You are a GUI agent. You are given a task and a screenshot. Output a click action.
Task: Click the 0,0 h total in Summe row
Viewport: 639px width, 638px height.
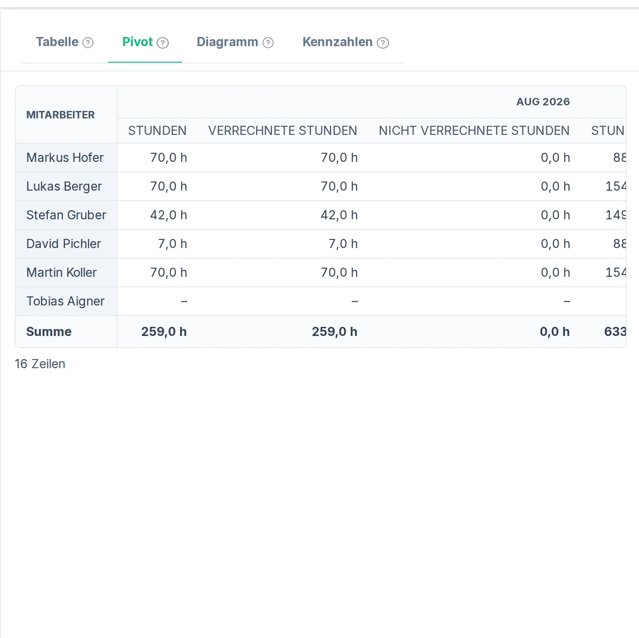555,332
